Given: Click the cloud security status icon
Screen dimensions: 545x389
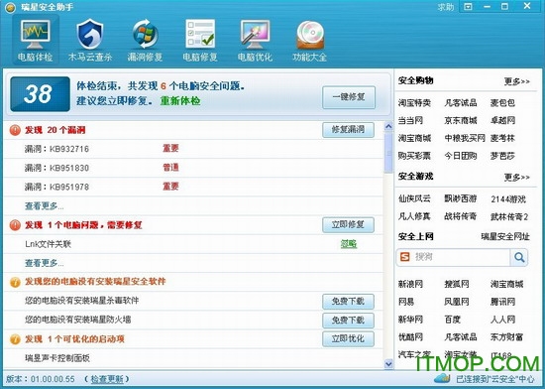Looking at the screenshot, I should pos(442,378).
